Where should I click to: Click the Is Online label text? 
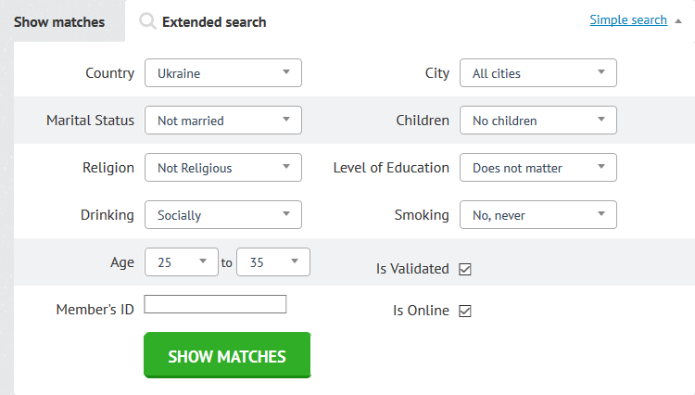tap(421, 311)
